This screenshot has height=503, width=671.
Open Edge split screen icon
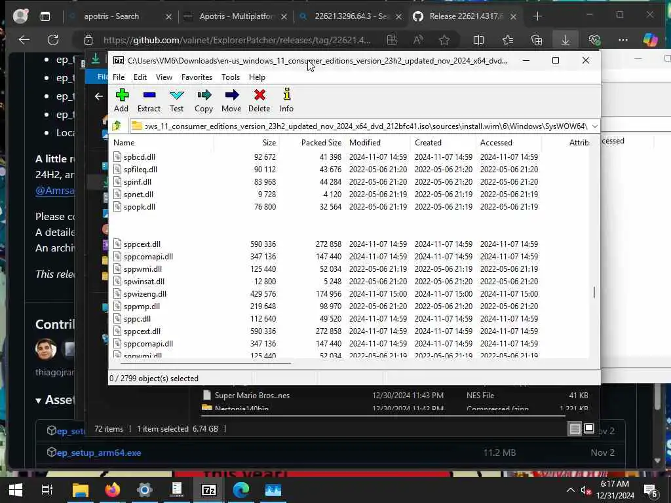click(478, 40)
